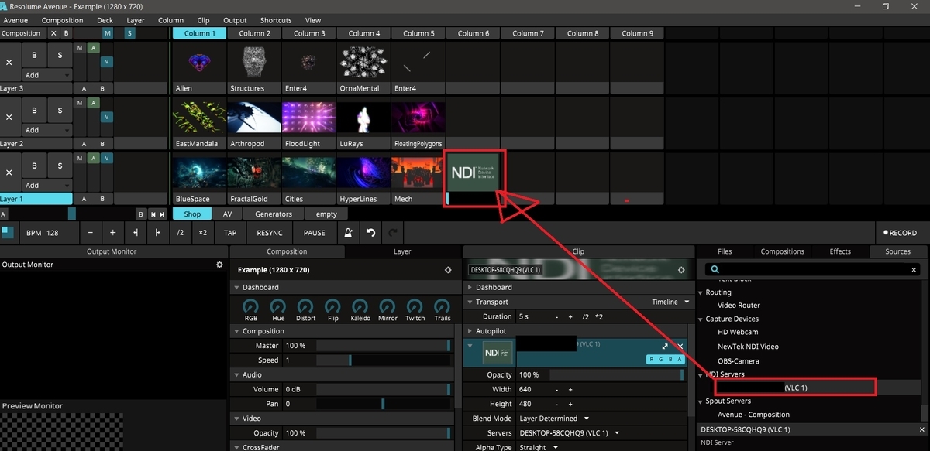This screenshot has height=451, width=930.
Task: Click the Composition eject X button
Action: [x=53, y=33]
